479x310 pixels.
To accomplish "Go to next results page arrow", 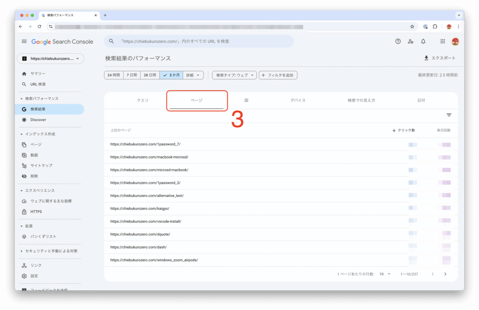I will click(445, 274).
